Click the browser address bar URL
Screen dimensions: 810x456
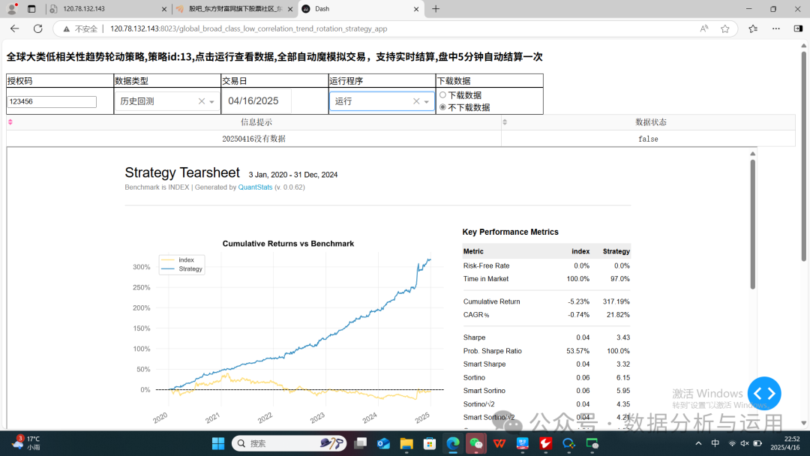pos(248,29)
